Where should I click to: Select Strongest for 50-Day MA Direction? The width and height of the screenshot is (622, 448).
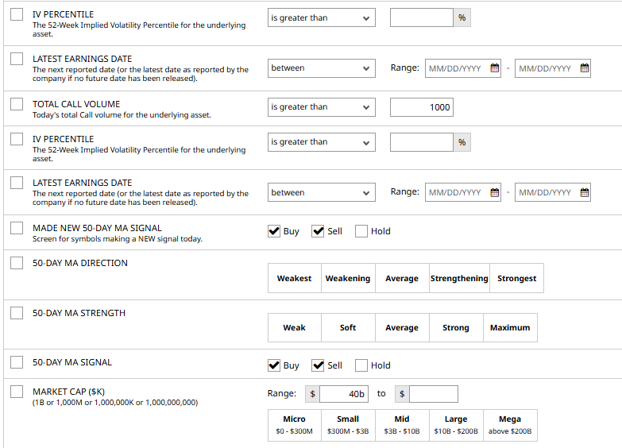(x=517, y=278)
